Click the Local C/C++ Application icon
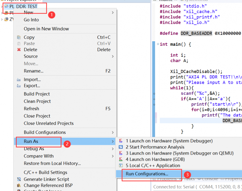The image size is (242, 191). pyautogui.click(x=121, y=166)
